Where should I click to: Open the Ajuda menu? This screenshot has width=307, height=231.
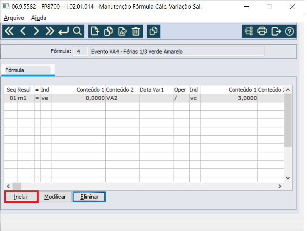click(39, 18)
